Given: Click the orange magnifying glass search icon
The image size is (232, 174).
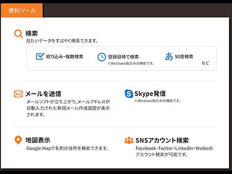Looking at the screenshot, I should tap(18, 34).
